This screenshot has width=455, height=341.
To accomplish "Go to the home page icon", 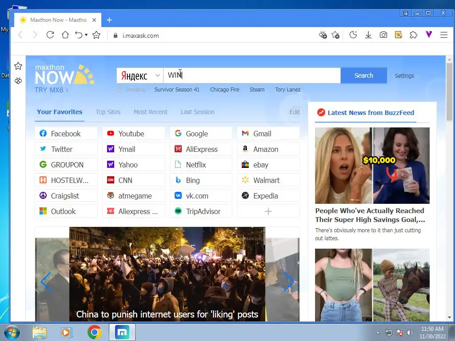I will click(65, 35).
